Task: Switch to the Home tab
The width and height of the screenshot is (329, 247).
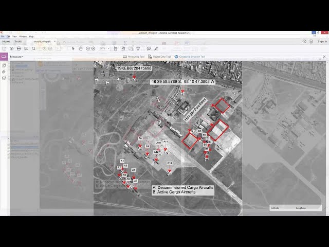Action: pos(6,42)
